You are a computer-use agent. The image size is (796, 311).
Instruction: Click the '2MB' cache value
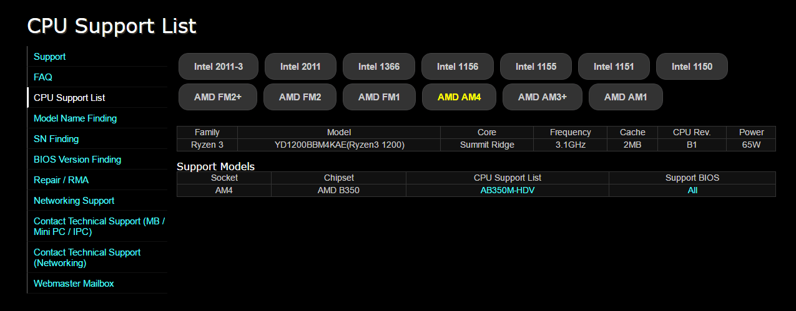[632, 145]
